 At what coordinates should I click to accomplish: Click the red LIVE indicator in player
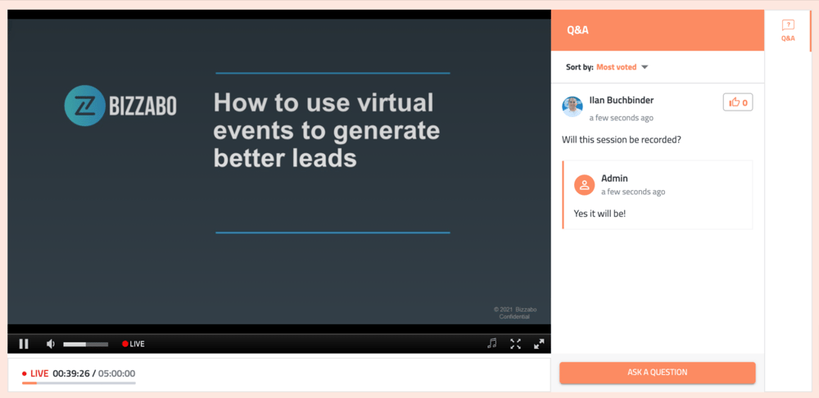click(133, 344)
